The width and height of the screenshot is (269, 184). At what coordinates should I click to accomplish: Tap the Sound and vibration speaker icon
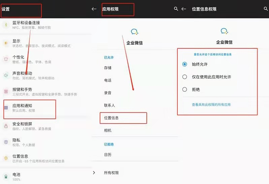(x=6, y=75)
